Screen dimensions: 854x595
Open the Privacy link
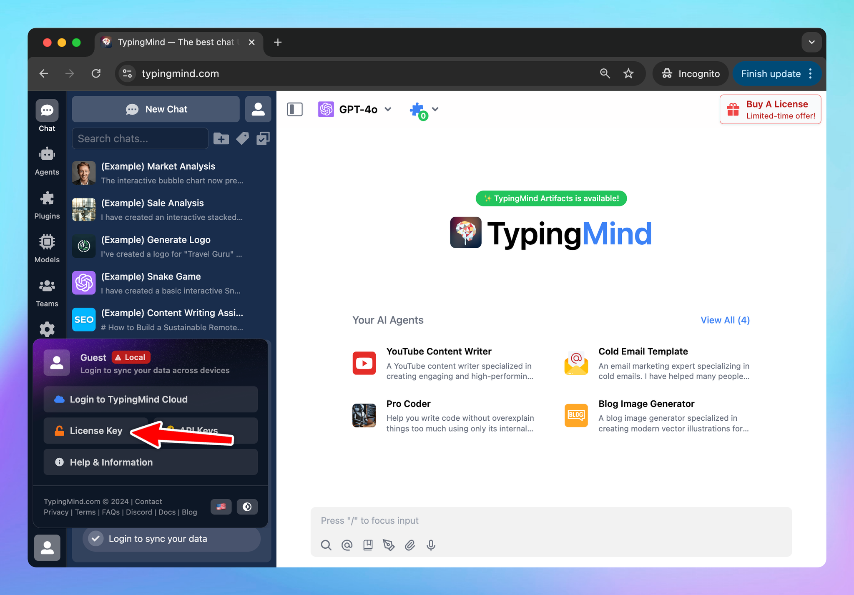[x=56, y=512]
